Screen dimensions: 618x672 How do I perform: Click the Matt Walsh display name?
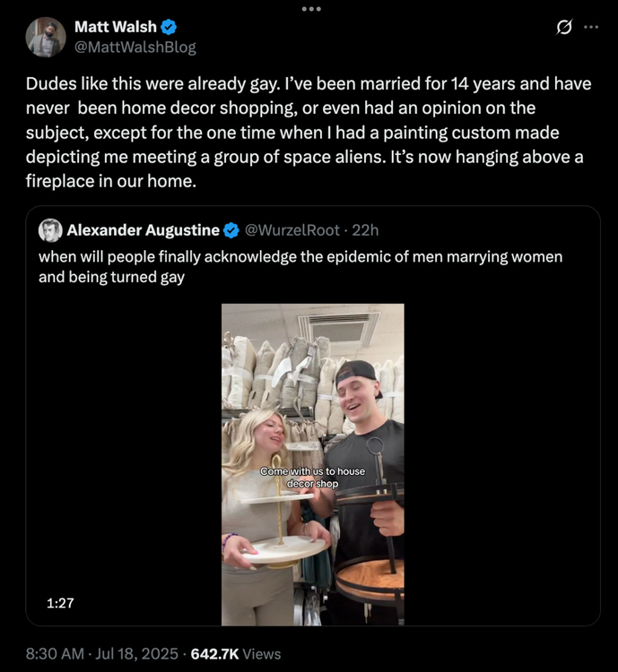pyautogui.click(x=114, y=27)
